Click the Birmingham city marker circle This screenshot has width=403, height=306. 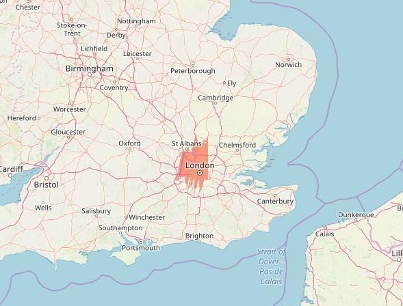point(90,74)
